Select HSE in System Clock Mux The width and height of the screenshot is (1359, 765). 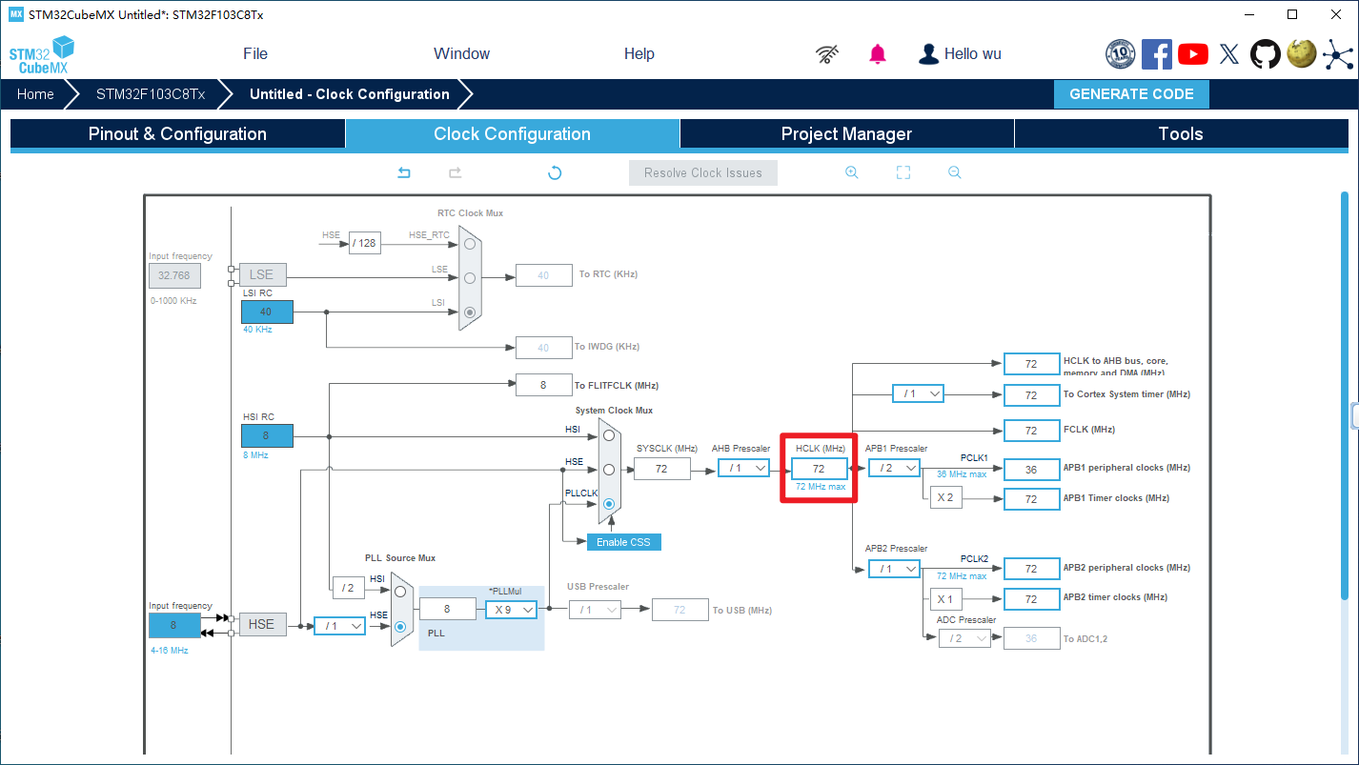click(609, 470)
